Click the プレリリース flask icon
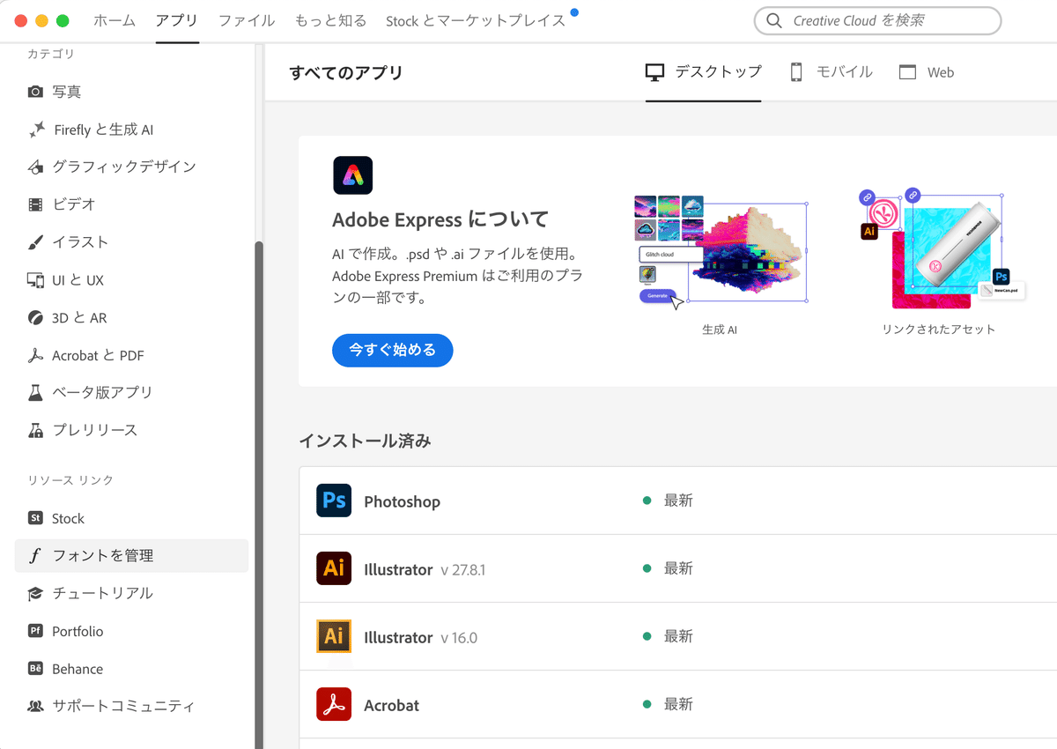The width and height of the screenshot is (1057, 749). coord(35,430)
